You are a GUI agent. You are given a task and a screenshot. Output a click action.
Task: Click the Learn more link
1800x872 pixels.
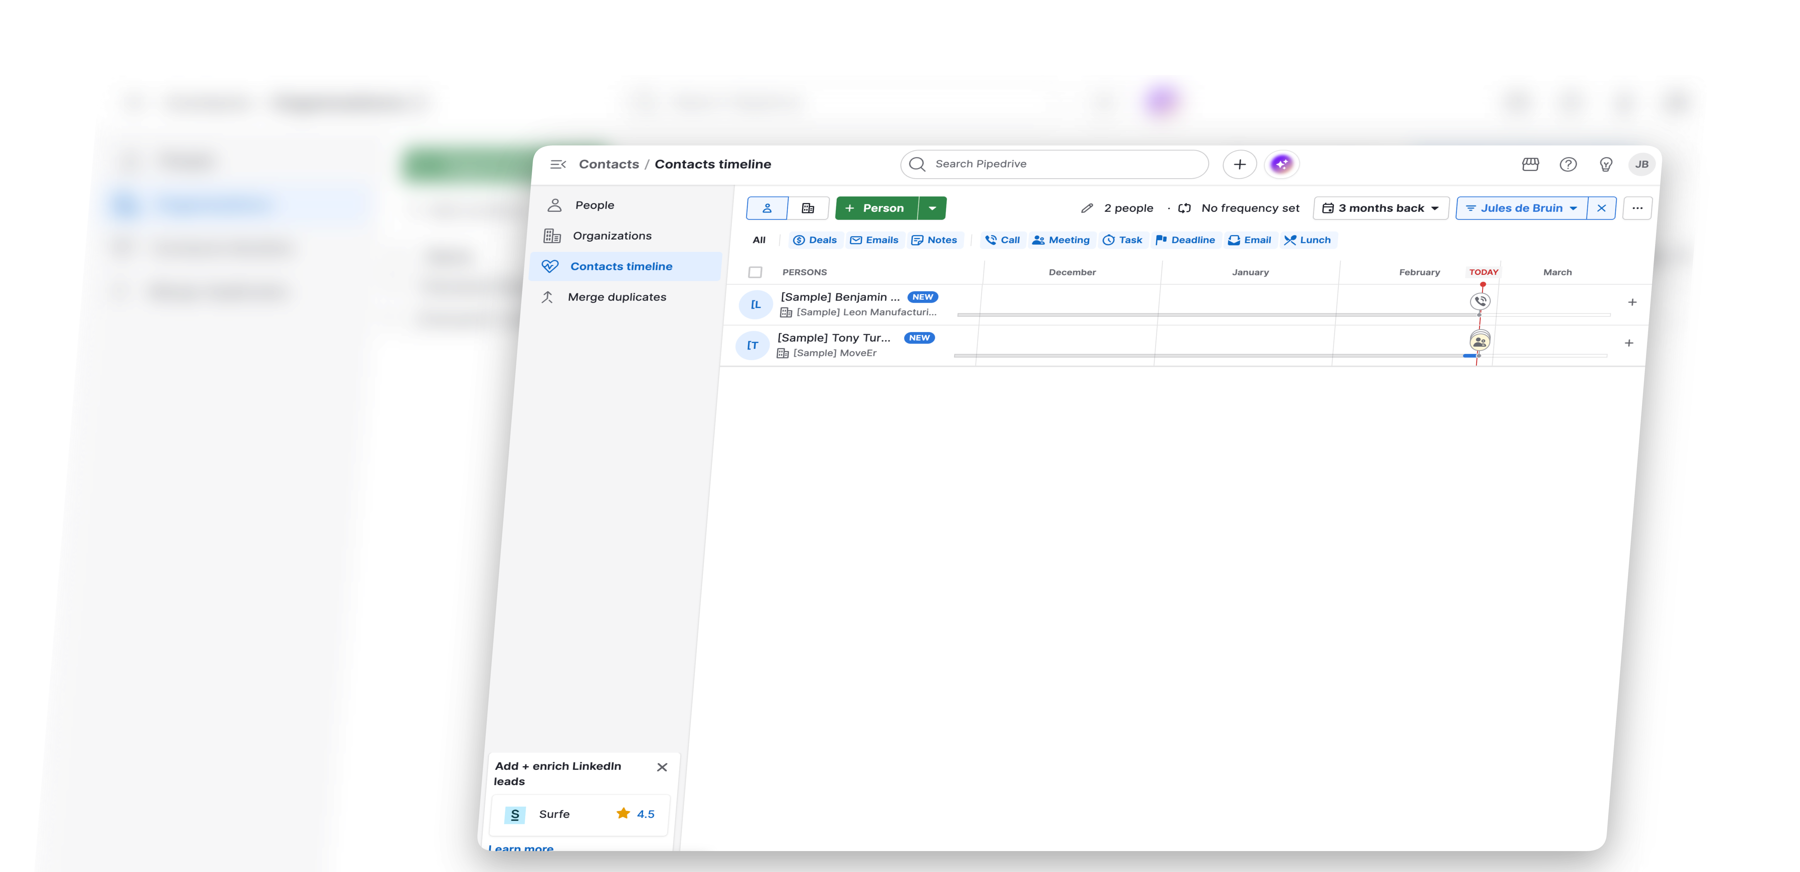pyautogui.click(x=521, y=848)
